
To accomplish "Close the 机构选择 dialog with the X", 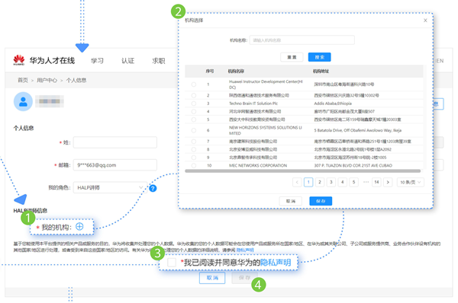I will [425, 20].
